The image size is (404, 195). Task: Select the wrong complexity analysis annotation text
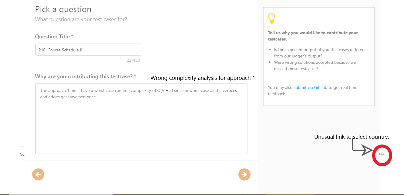[x=203, y=78]
